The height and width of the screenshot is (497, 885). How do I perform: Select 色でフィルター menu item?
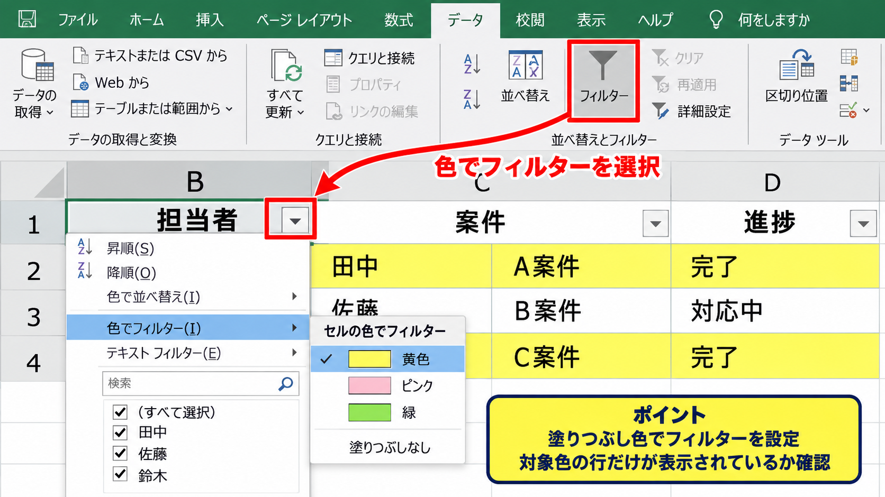[x=188, y=328]
